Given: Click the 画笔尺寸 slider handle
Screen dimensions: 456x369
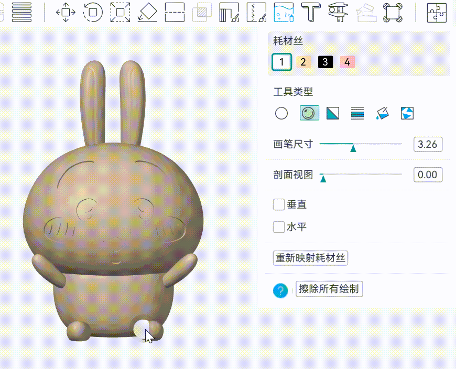Looking at the screenshot, I should pos(353,148).
